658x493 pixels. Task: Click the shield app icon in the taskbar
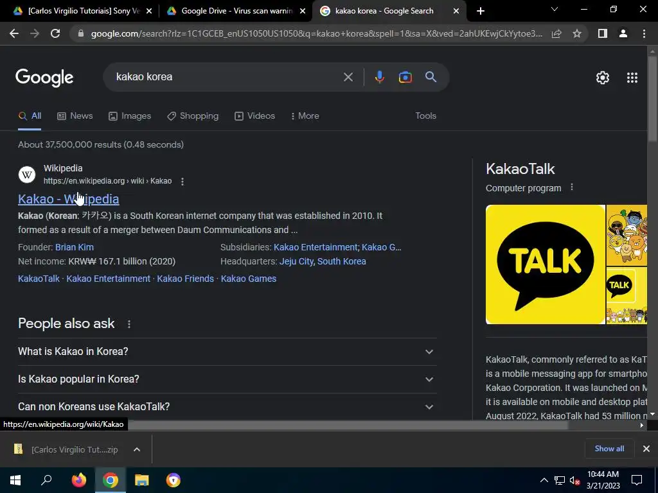(x=173, y=480)
